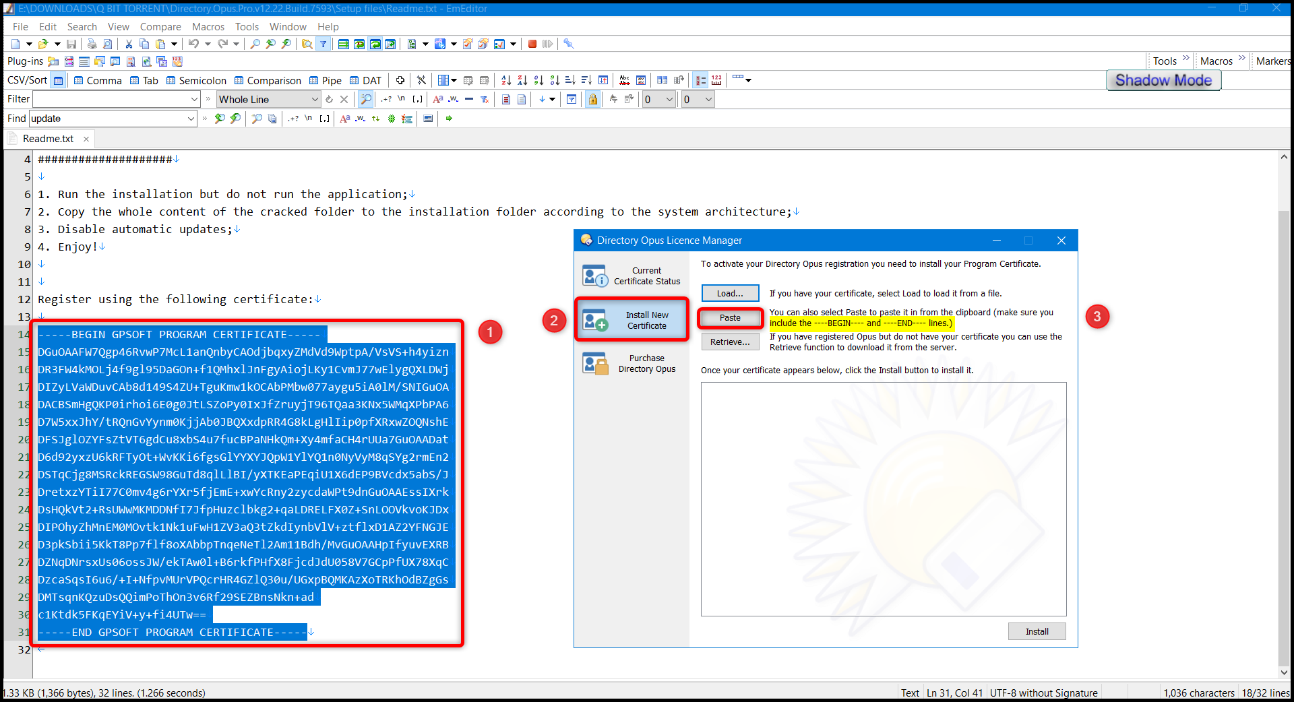Viewport: 1294px width, 702px height.
Task: Open the first 0 lines-above dropdown
Action: click(670, 99)
